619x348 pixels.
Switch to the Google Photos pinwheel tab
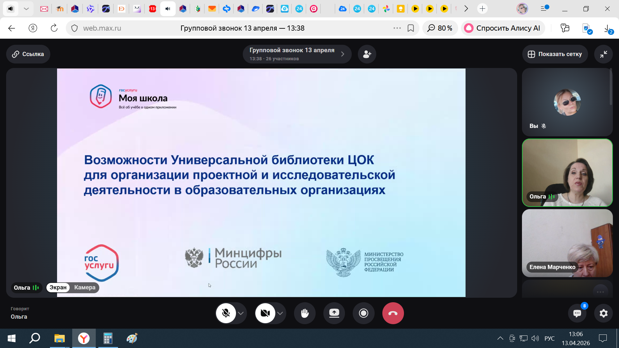(386, 9)
